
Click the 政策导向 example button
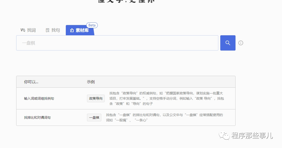pos(96,99)
